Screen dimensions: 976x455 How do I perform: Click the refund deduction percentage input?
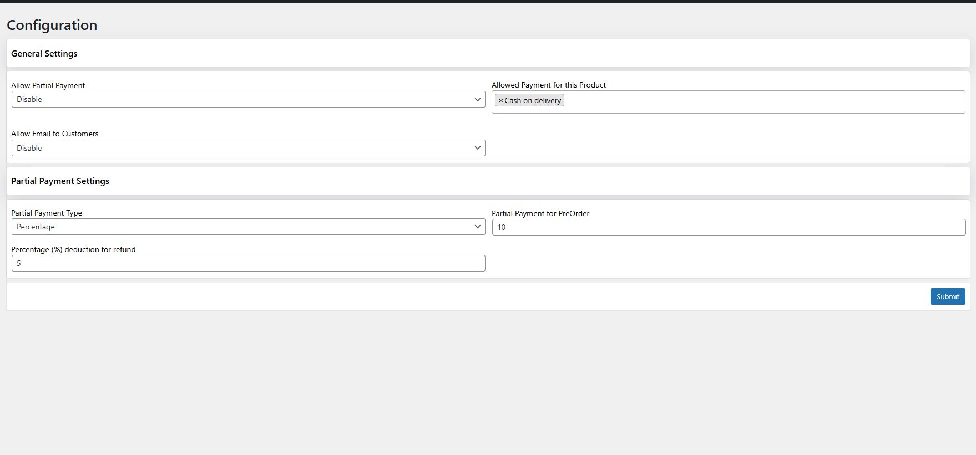pos(248,263)
